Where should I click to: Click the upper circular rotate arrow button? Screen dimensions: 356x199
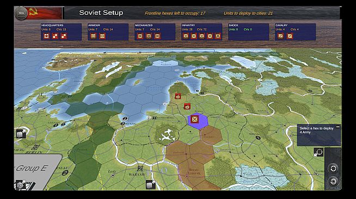[x=333, y=169]
